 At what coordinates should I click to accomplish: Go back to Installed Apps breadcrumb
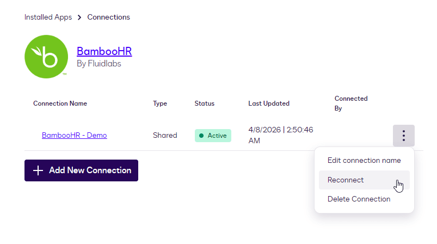48,17
